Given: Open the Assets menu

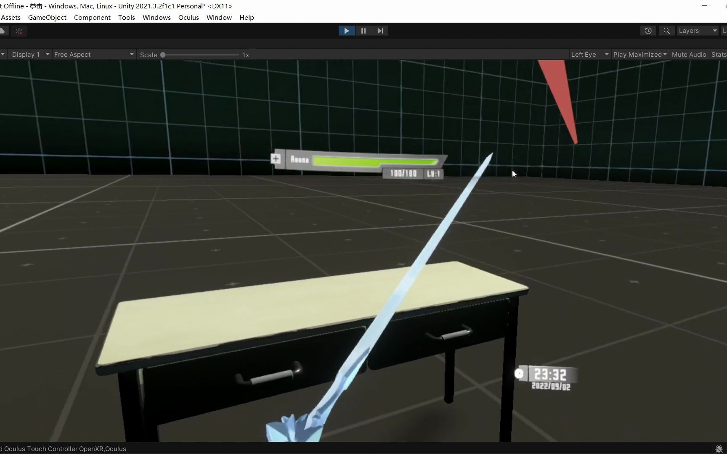Looking at the screenshot, I should 11,17.
